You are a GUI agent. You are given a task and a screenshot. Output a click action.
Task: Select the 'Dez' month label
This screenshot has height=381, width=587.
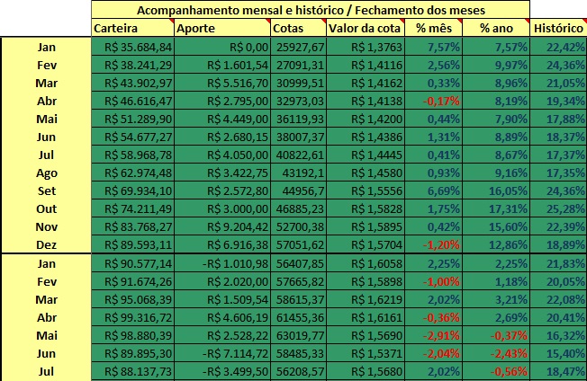click(47, 244)
